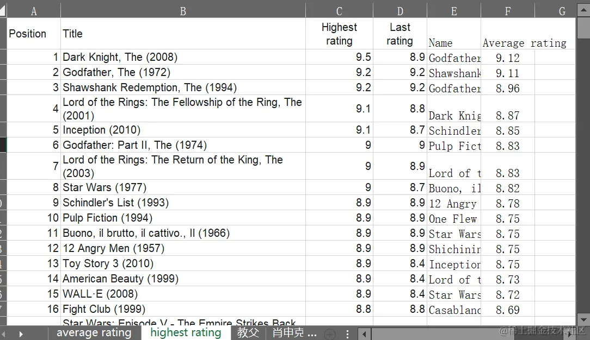Select cell WALL·E (2008)
The image size is (590, 340).
coord(183,294)
